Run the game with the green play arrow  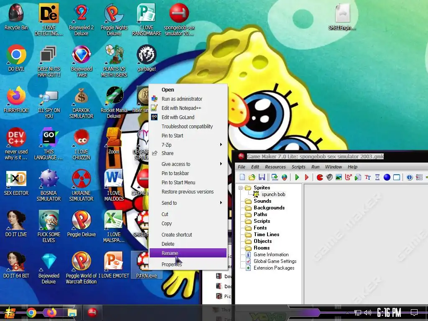click(x=297, y=177)
